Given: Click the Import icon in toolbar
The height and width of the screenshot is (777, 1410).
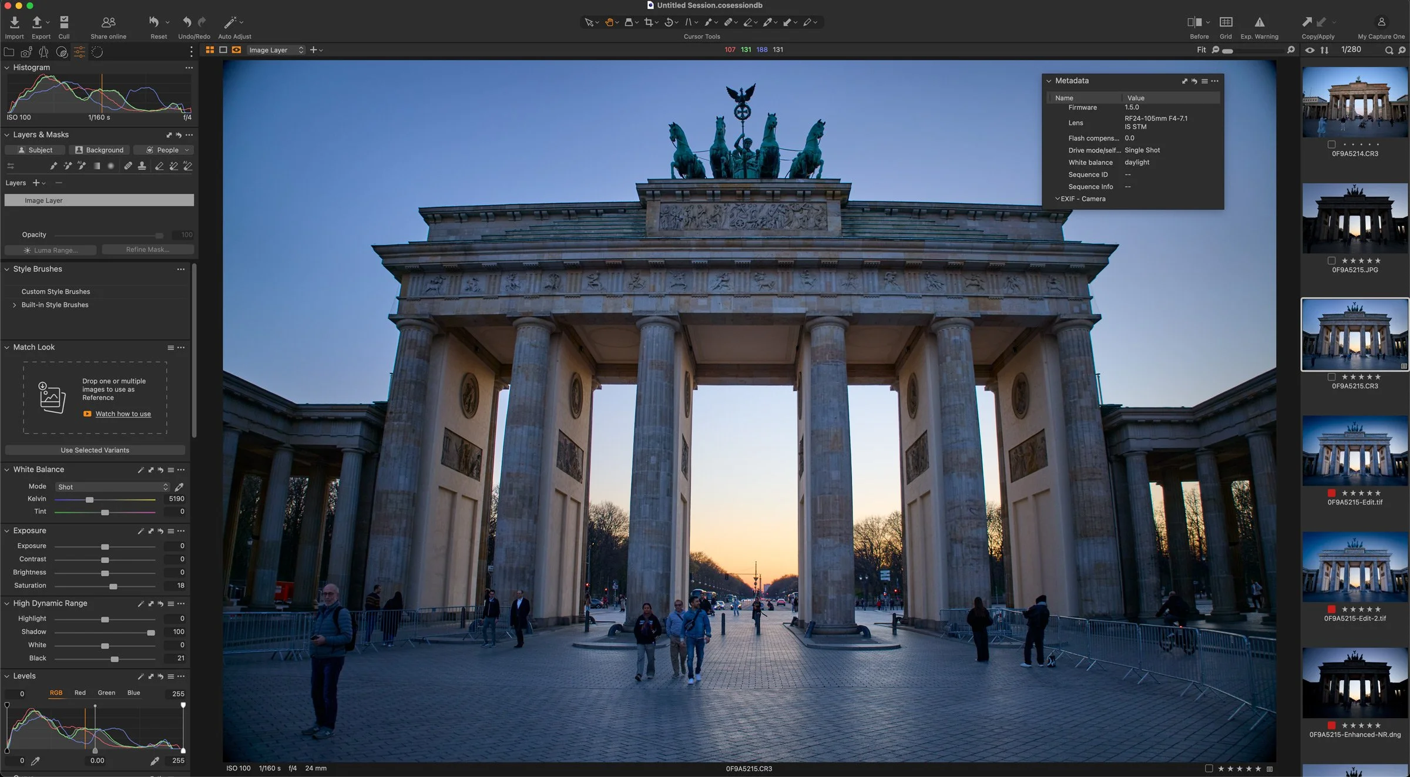Looking at the screenshot, I should click(x=14, y=22).
